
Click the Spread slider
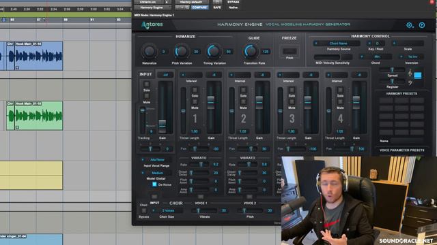click(x=392, y=69)
